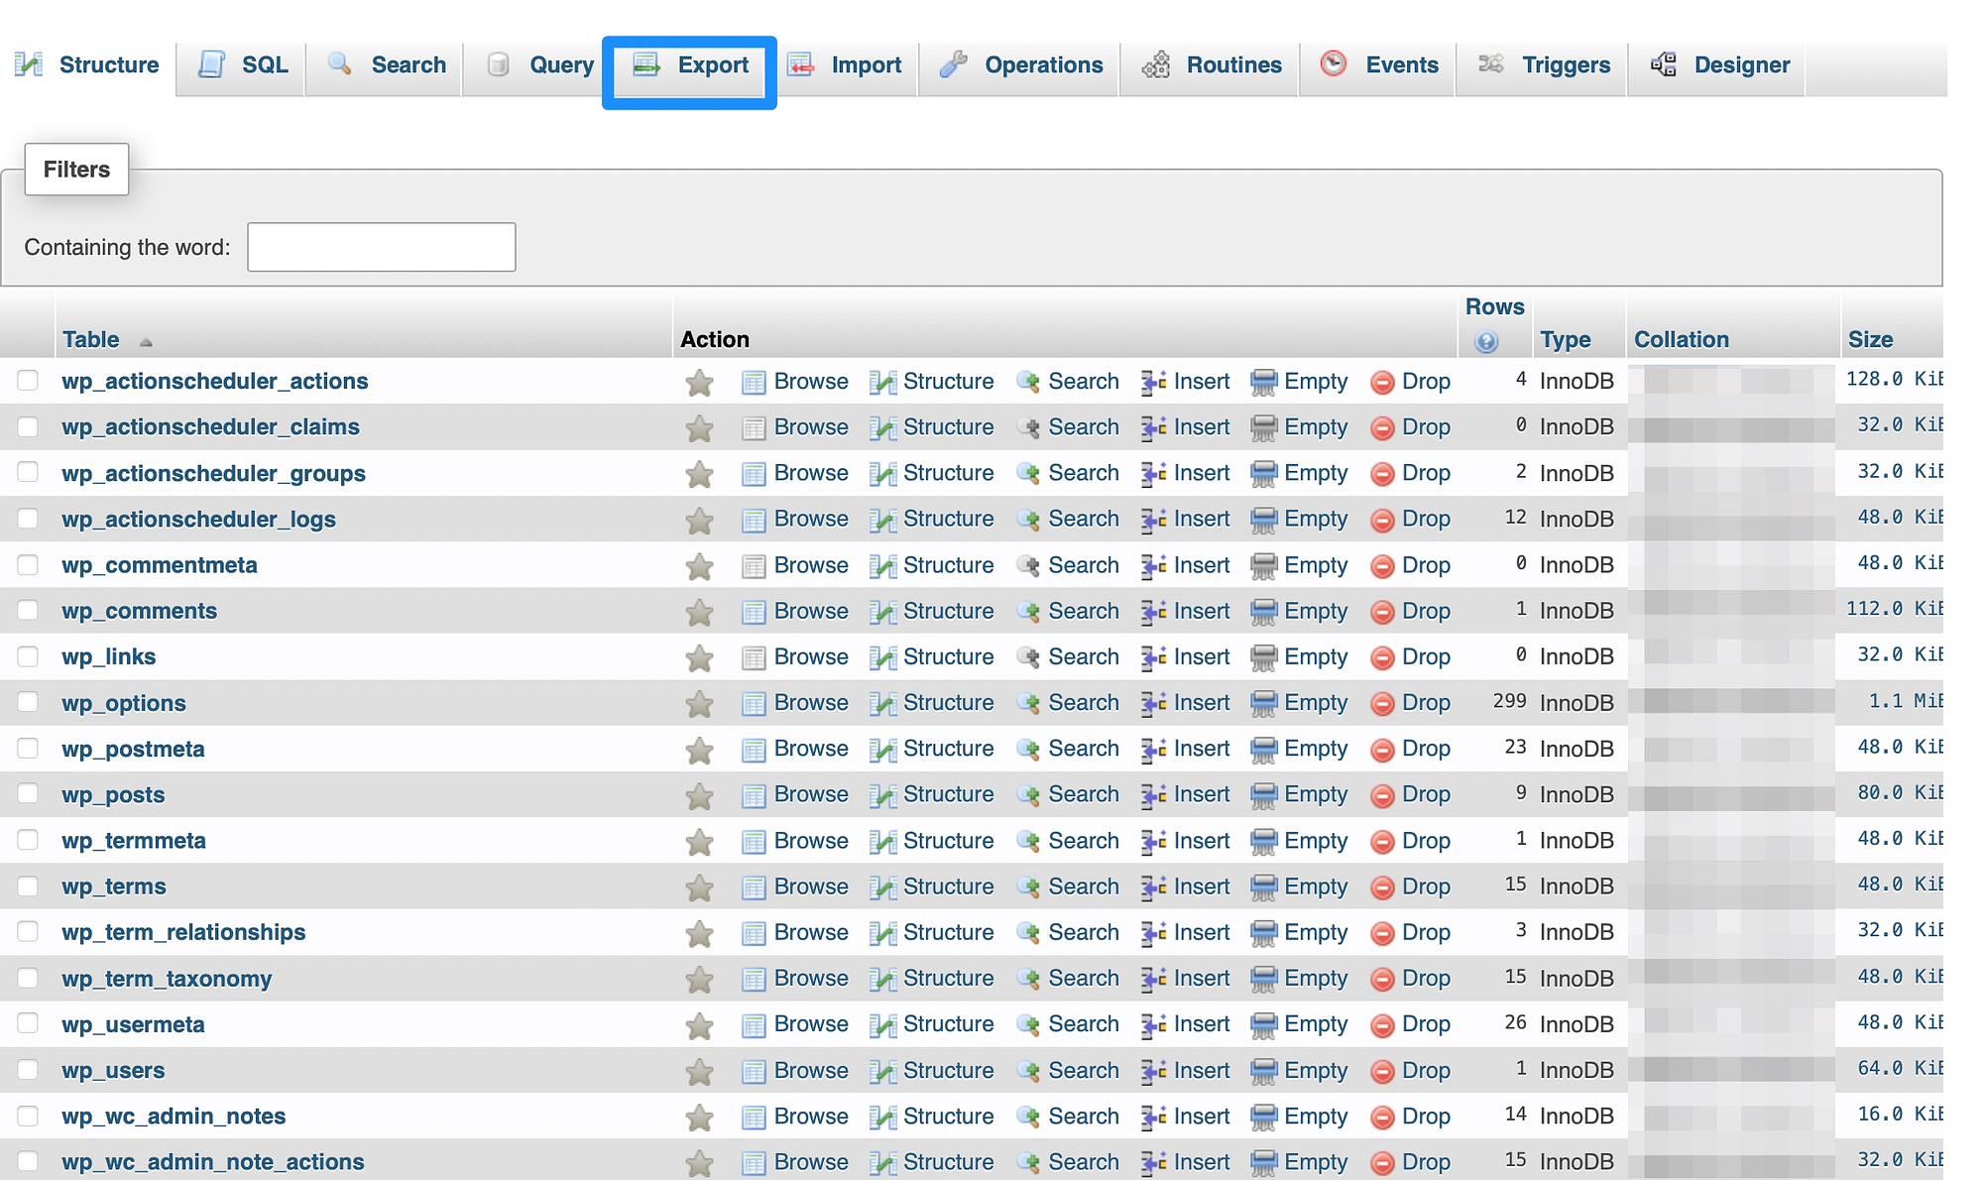Expand the Filters section
This screenshot has width=1983, height=1180.
click(75, 169)
